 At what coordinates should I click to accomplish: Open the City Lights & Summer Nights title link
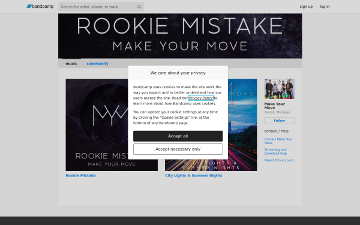[194, 175]
